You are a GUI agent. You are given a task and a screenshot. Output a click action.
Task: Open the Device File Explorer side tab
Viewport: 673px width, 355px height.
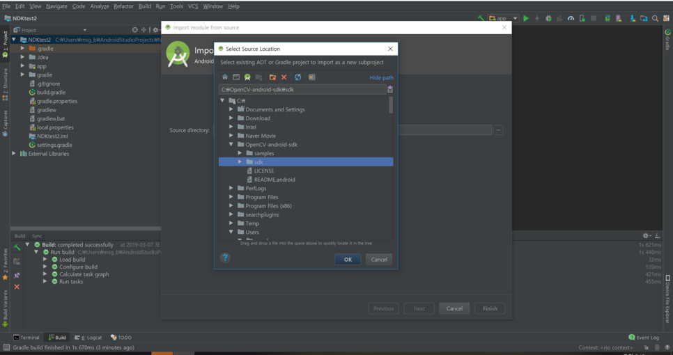pos(667,299)
